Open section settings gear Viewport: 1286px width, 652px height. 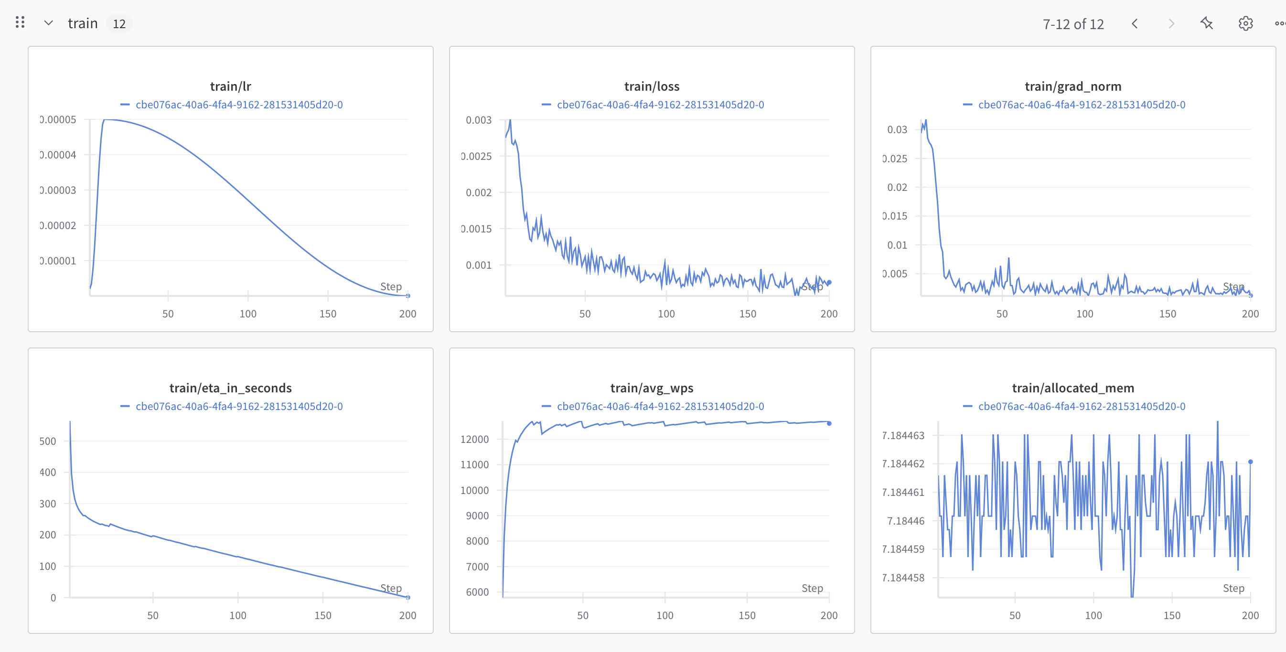pyautogui.click(x=1245, y=23)
